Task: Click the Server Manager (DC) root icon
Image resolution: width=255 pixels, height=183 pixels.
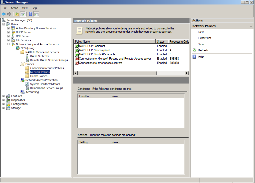Action: (3, 20)
